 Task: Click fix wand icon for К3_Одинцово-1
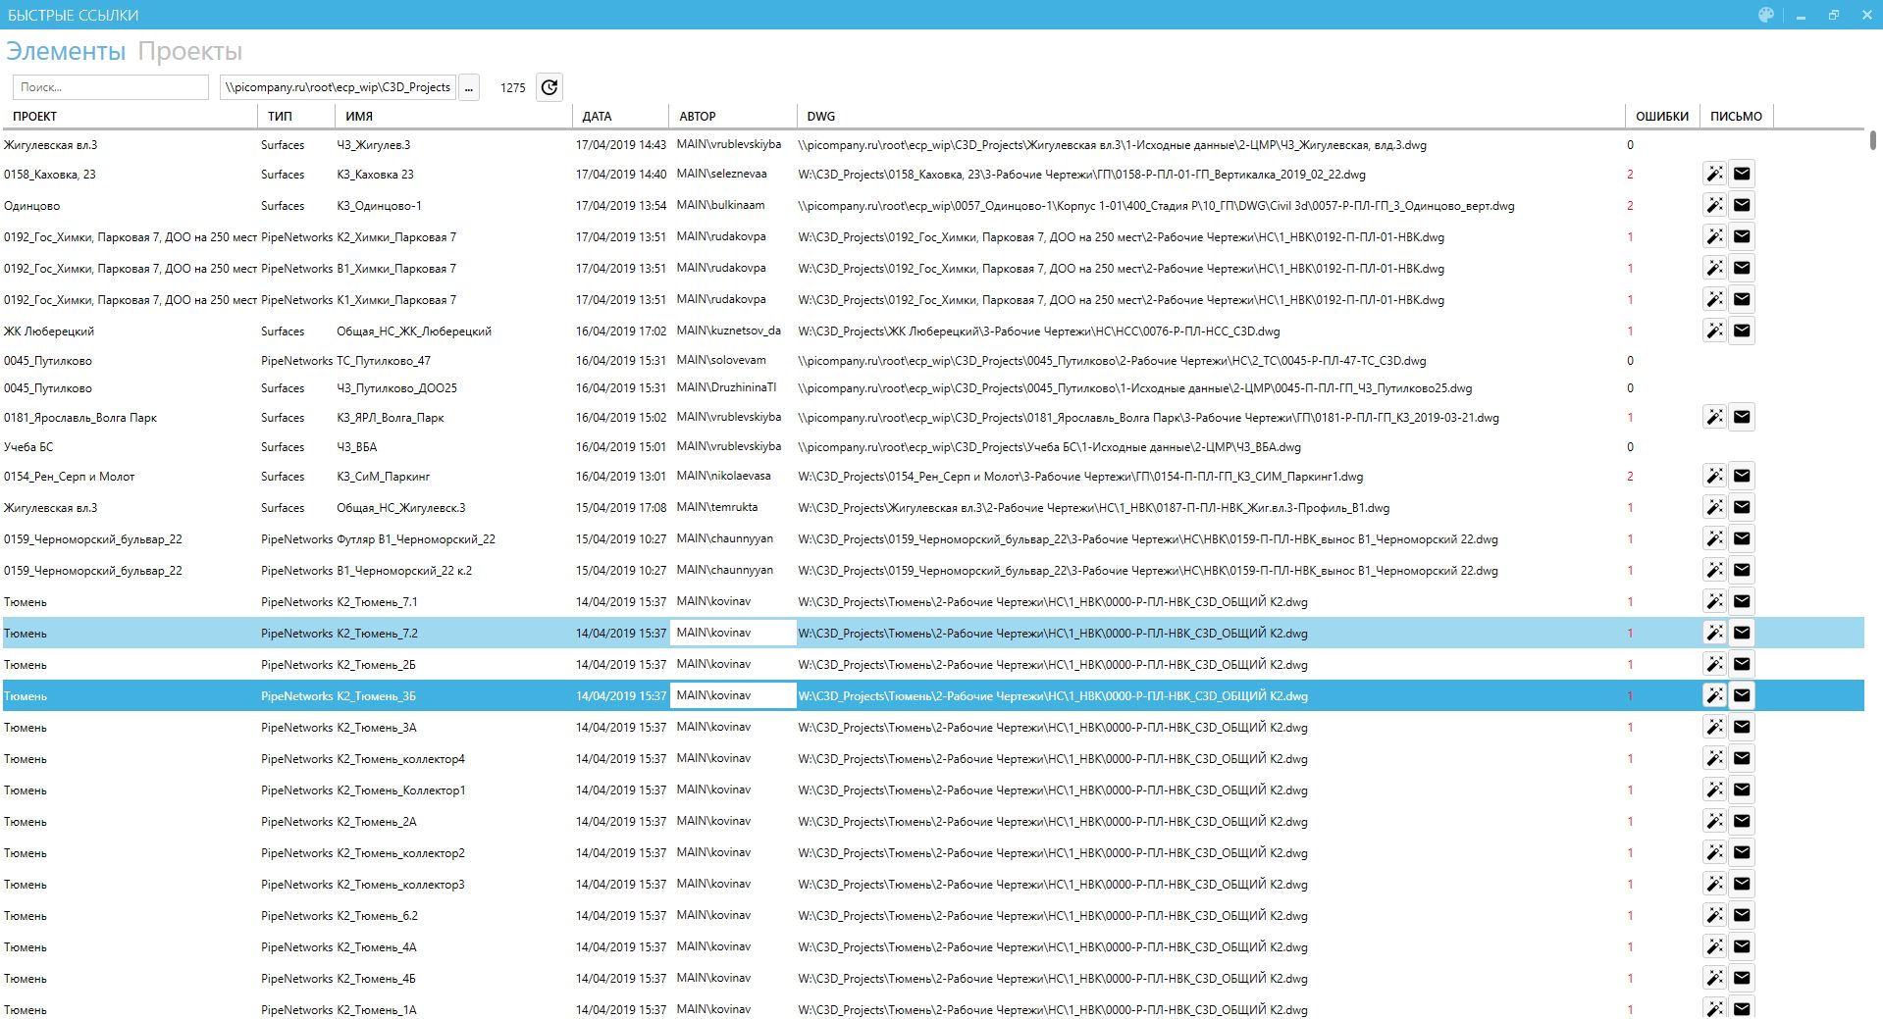[x=1714, y=205]
